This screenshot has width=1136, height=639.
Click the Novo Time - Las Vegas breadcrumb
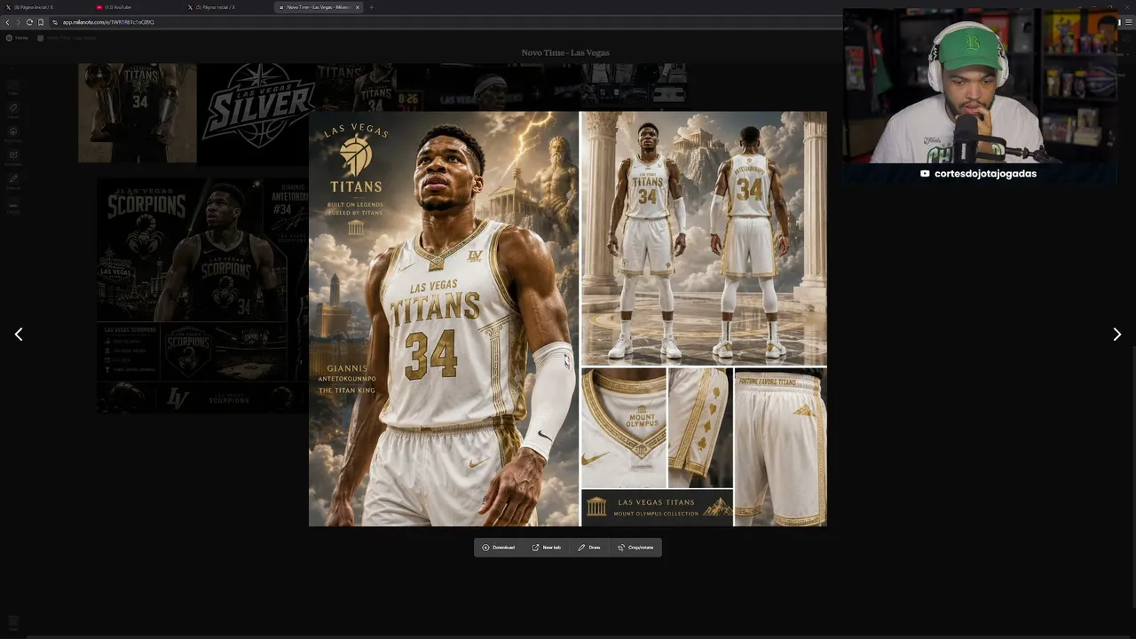point(67,38)
